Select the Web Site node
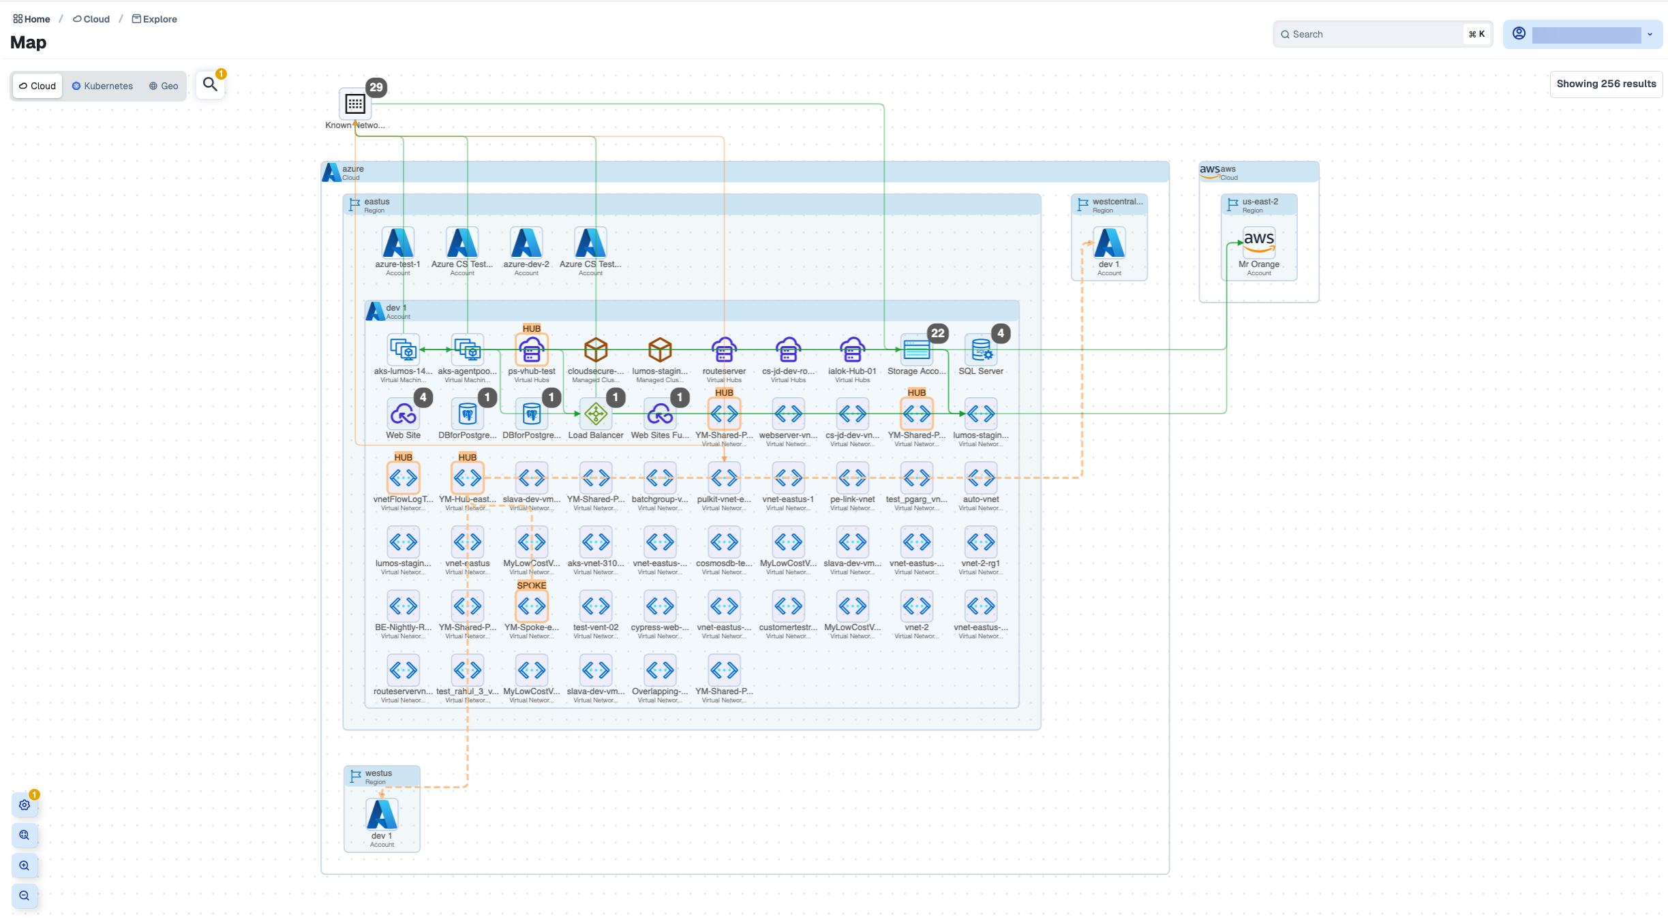This screenshot has height=919, width=1668. (404, 414)
